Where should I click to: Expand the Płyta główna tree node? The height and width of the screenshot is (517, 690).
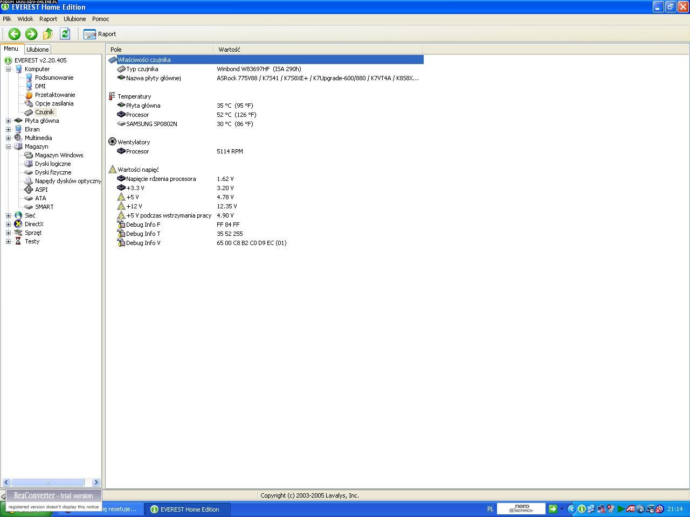pos(8,121)
